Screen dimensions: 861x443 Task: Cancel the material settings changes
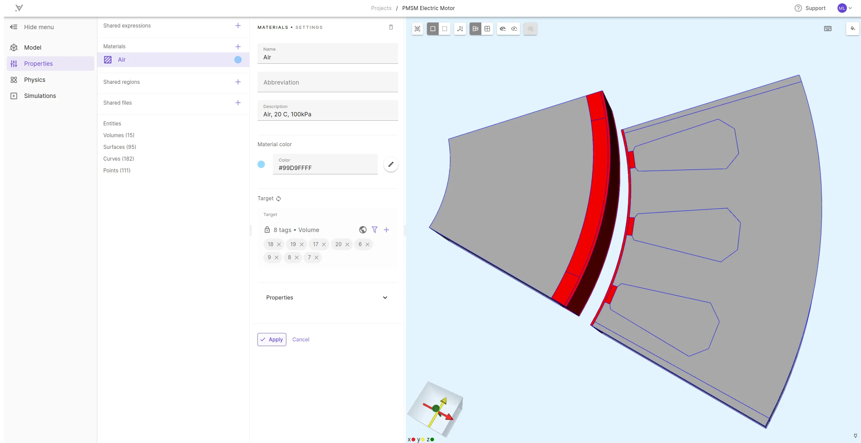301,339
